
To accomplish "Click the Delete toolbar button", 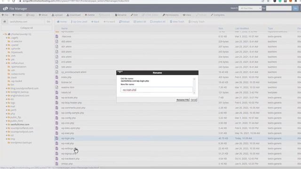I will (90, 15).
